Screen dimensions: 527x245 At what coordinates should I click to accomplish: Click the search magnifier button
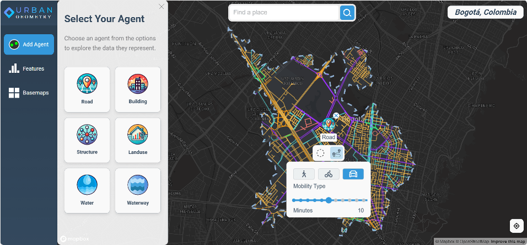coord(347,13)
